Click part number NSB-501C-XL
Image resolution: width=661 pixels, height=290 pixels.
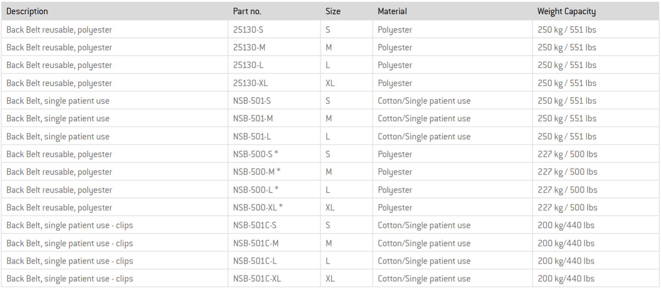[257, 279]
